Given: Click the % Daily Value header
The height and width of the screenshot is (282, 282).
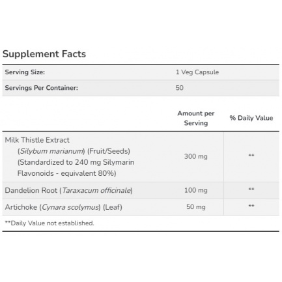Looking at the screenshot, I should 251,118.
